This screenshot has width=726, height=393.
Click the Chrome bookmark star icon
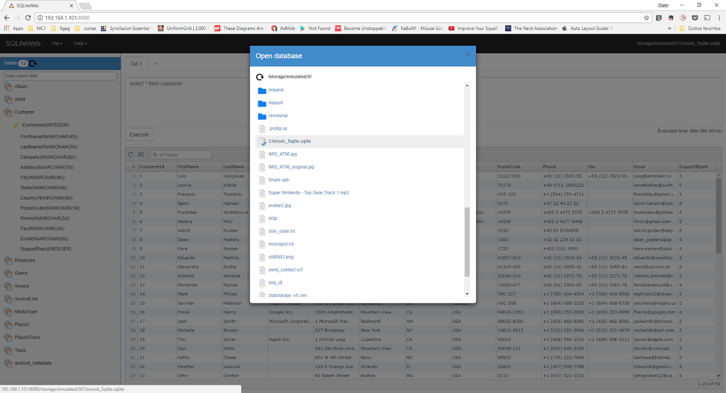pos(646,18)
